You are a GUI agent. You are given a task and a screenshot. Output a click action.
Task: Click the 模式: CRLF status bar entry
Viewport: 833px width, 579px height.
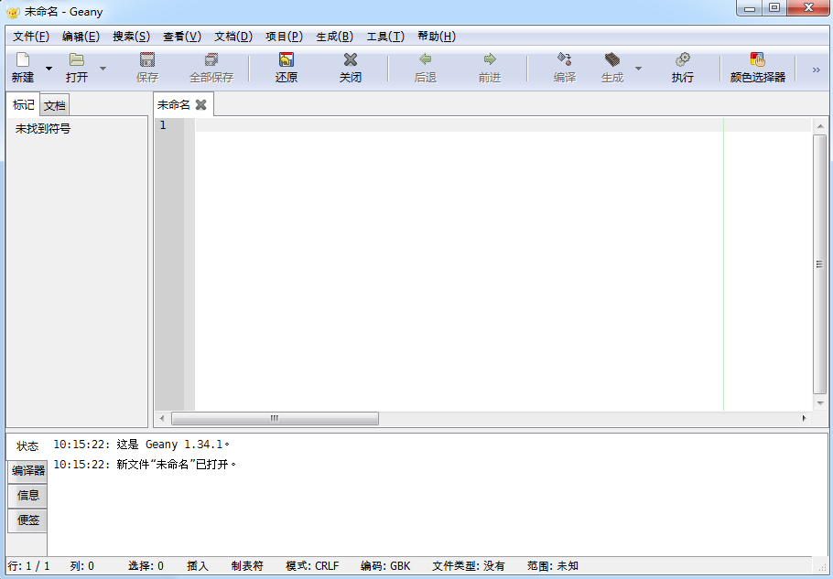point(312,565)
